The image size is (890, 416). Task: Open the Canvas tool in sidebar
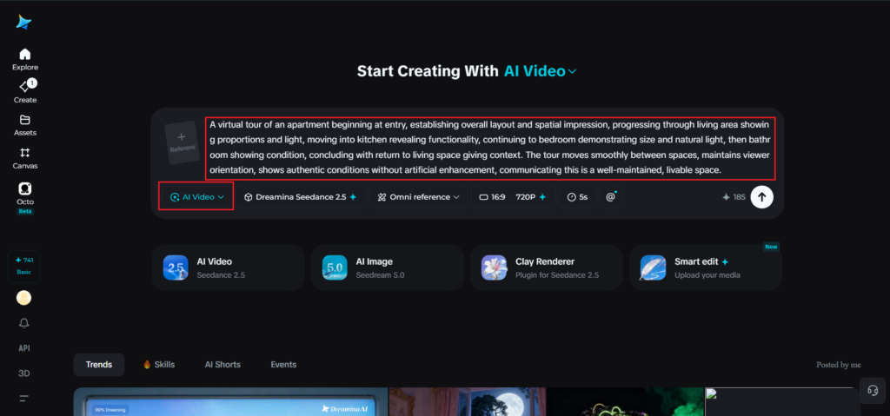pos(25,158)
